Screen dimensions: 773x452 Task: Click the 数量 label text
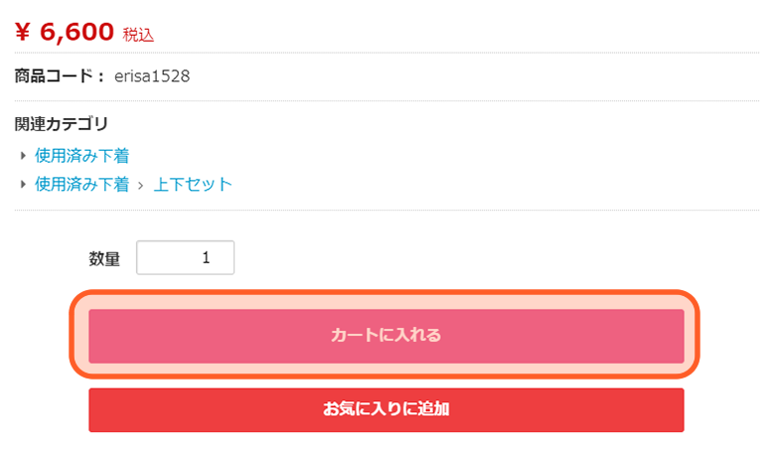tap(104, 259)
